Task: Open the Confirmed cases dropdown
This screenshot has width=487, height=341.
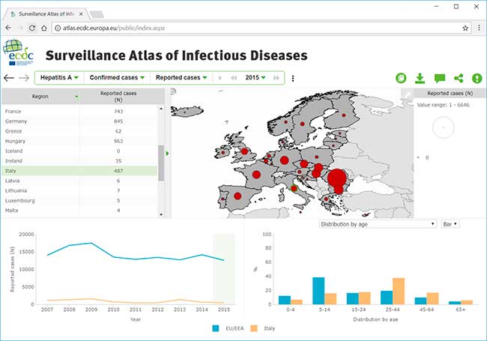Action: (x=117, y=78)
